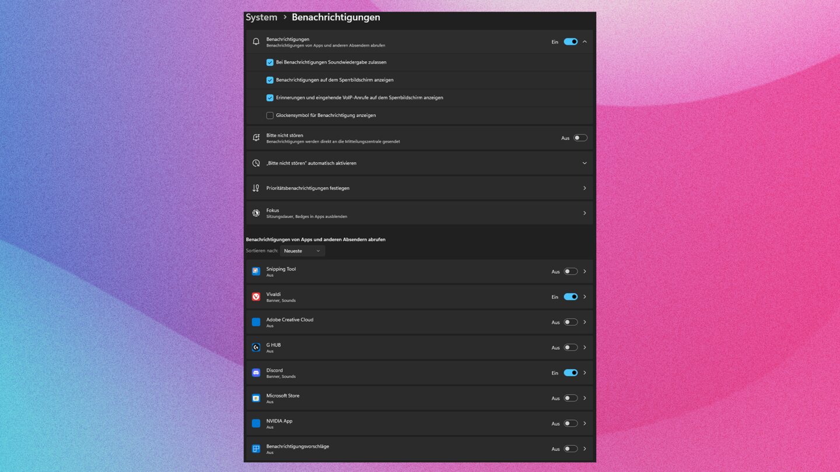Viewport: 840px width, 472px height.
Task: Click the Vivaldi browser app icon
Action: tap(256, 297)
